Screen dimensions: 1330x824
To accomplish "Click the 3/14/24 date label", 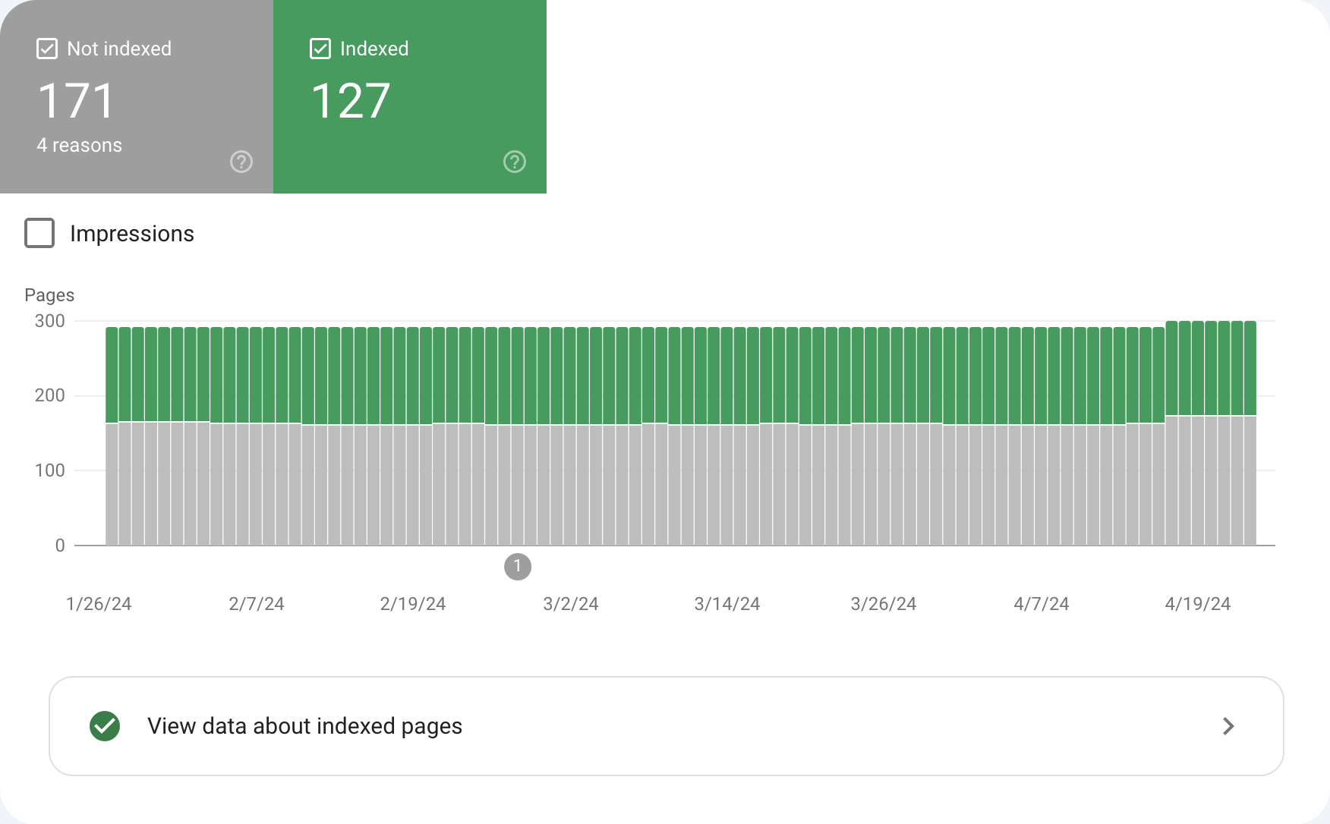I will coord(727,604).
